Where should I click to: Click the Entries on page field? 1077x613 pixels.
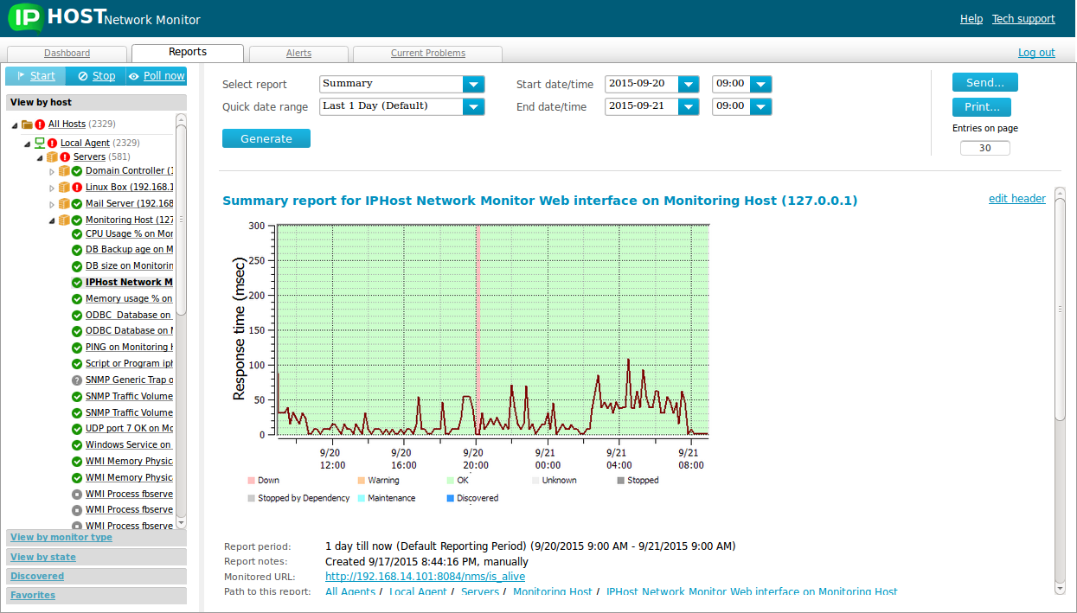click(985, 148)
